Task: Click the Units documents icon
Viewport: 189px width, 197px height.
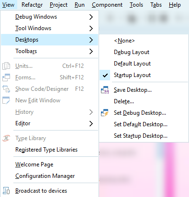Action: [6, 66]
